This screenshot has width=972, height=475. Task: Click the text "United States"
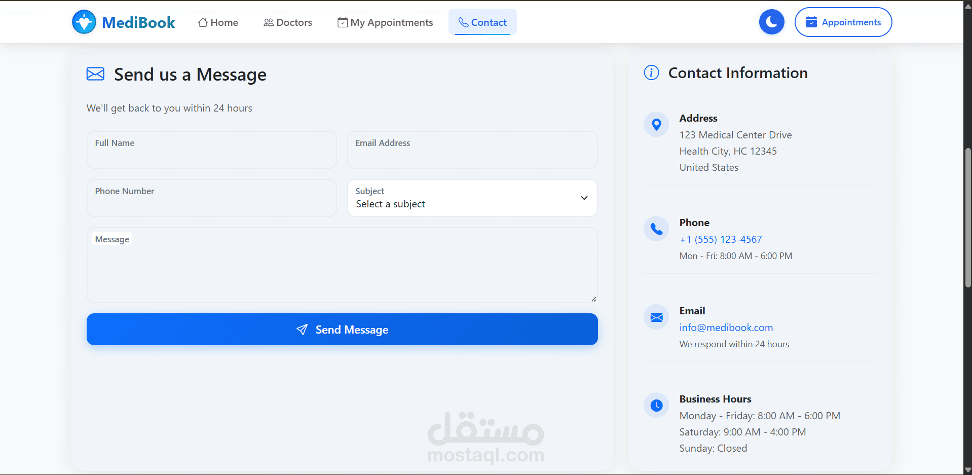point(709,167)
